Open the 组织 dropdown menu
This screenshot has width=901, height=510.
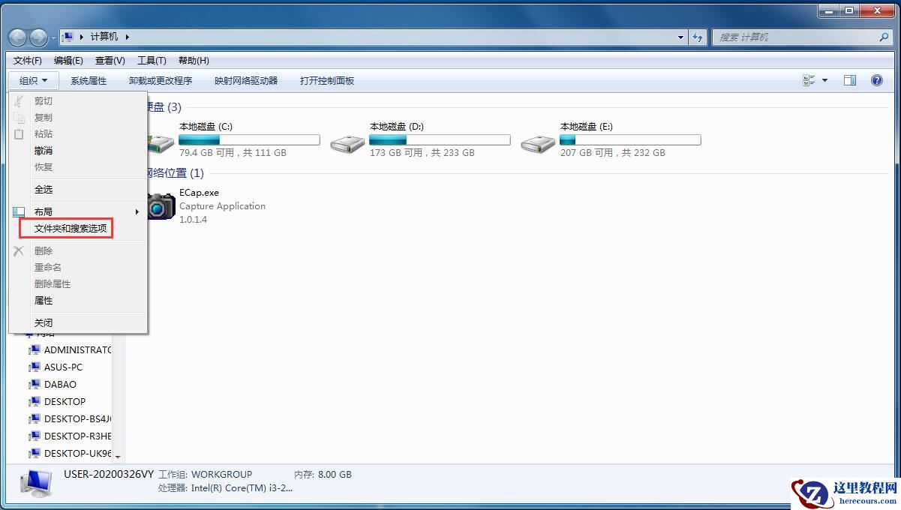pyautogui.click(x=32, y=80)
